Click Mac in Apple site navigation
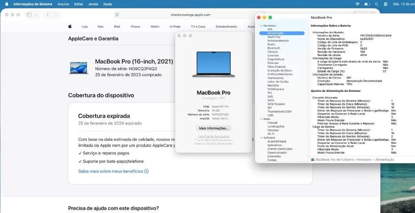The width and height of the screenshot is (415, 213). click(x=101, y=27)
